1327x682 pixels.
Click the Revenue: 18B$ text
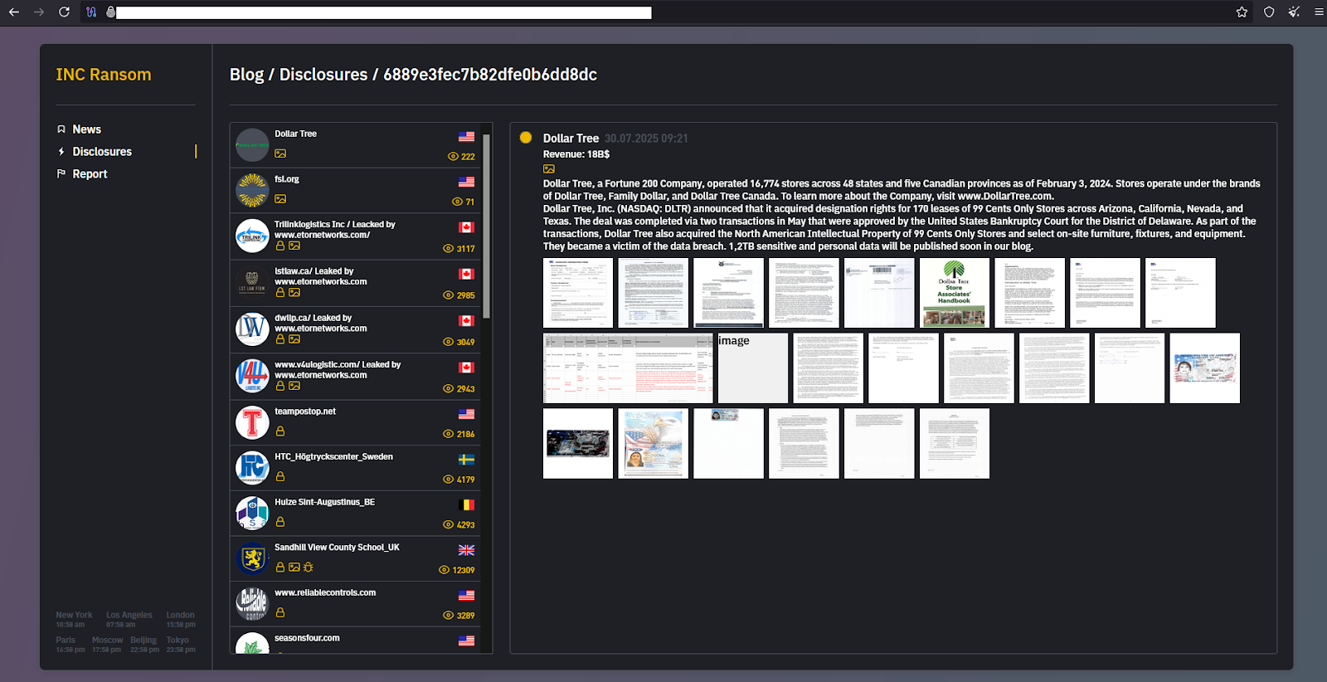[576, 154]
